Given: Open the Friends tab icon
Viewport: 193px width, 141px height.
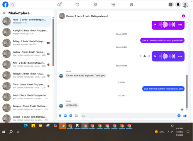Looking at the screenshot, I should (x=95, y=5).
